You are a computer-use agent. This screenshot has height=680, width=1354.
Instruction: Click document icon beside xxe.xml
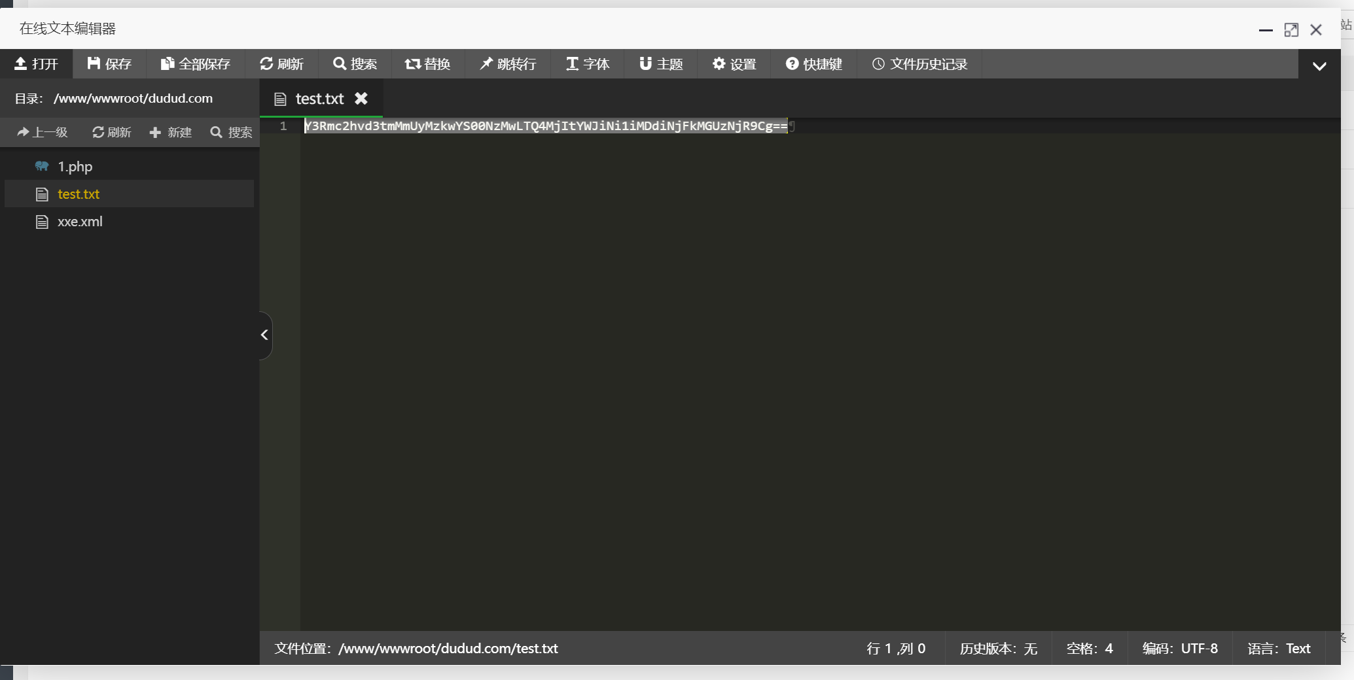tap(42, 222)
